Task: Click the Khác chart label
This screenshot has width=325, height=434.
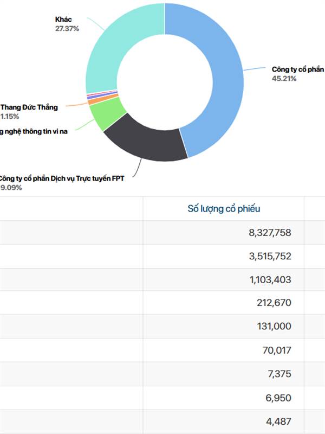Action: 63,20
